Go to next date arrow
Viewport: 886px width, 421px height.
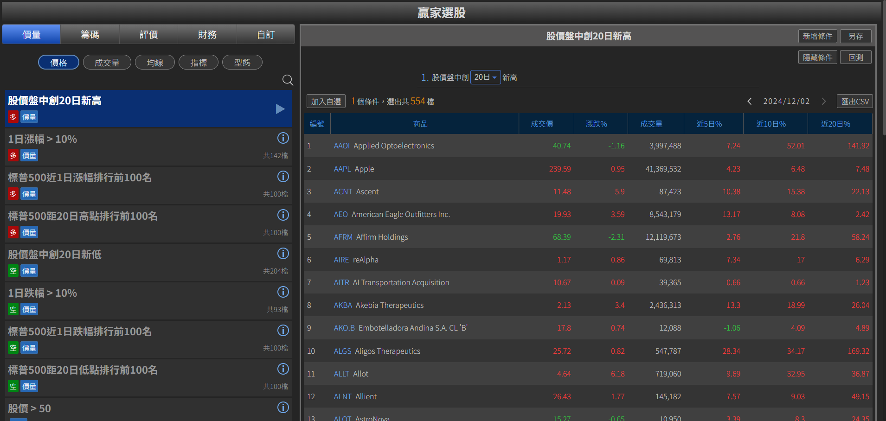pyautogui.click(x=824, y=101)
